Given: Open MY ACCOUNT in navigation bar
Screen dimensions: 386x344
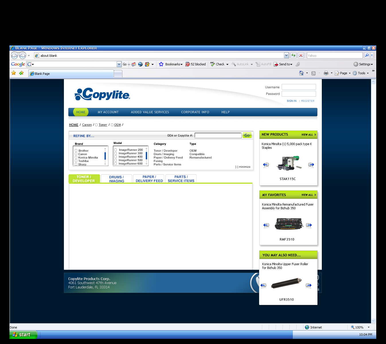Looking at the screenshot, I should click(x=108, y=112).
